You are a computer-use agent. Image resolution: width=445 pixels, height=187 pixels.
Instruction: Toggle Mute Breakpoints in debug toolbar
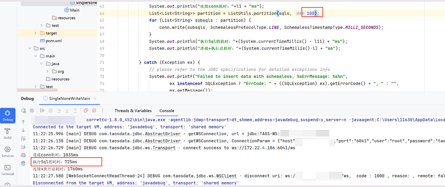pos(94,110)
